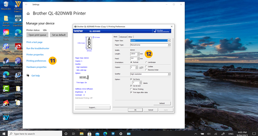Launch Adobe Creative Cloud desktop shortcut
The image size is (258, 136).
[x=6, y=35]
